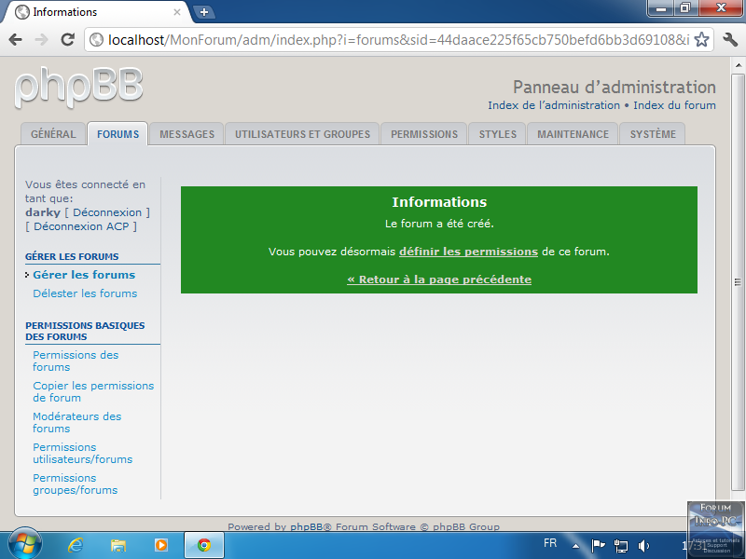Image resolution: width=746 pixels, height=559 pixels.
Task: Bookmark page with the star icon
Action: pos(701,39)
